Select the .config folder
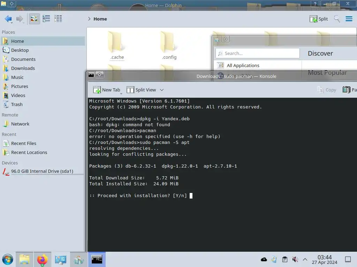 (169, 46)
